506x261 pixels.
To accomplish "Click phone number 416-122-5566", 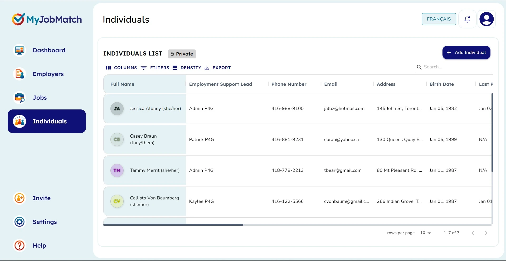I will pos(288,201).
